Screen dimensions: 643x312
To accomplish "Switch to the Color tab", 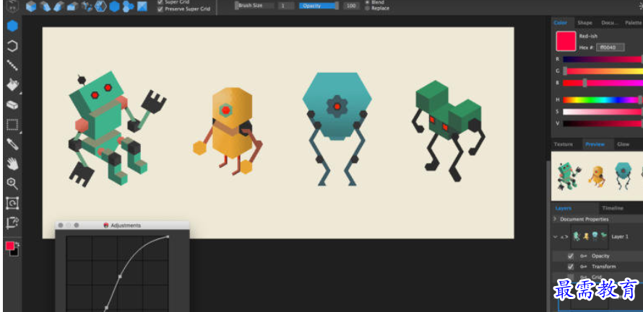I will pos(560,23).
